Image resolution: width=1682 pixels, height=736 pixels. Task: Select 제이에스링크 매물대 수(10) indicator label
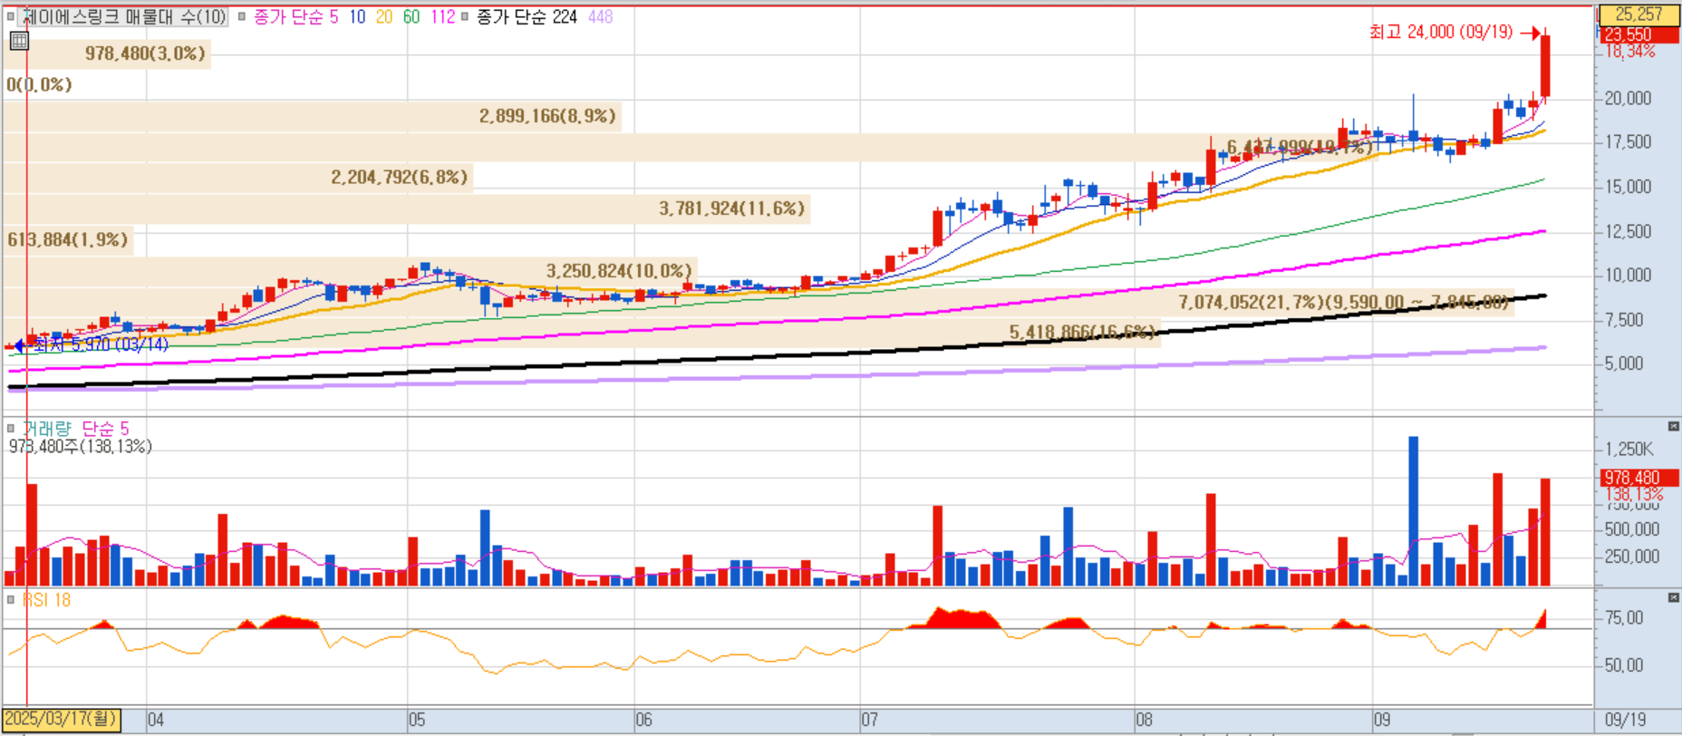(x=123, y=16)
